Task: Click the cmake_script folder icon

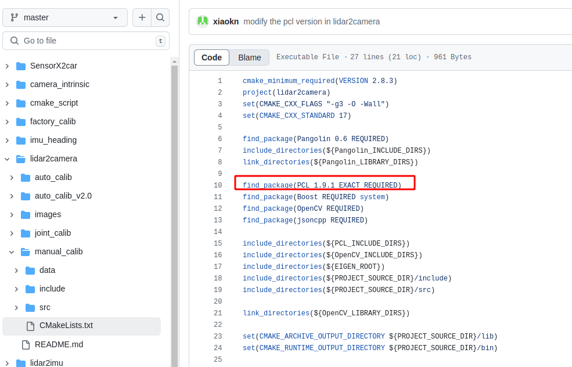Action: (21, 103)
